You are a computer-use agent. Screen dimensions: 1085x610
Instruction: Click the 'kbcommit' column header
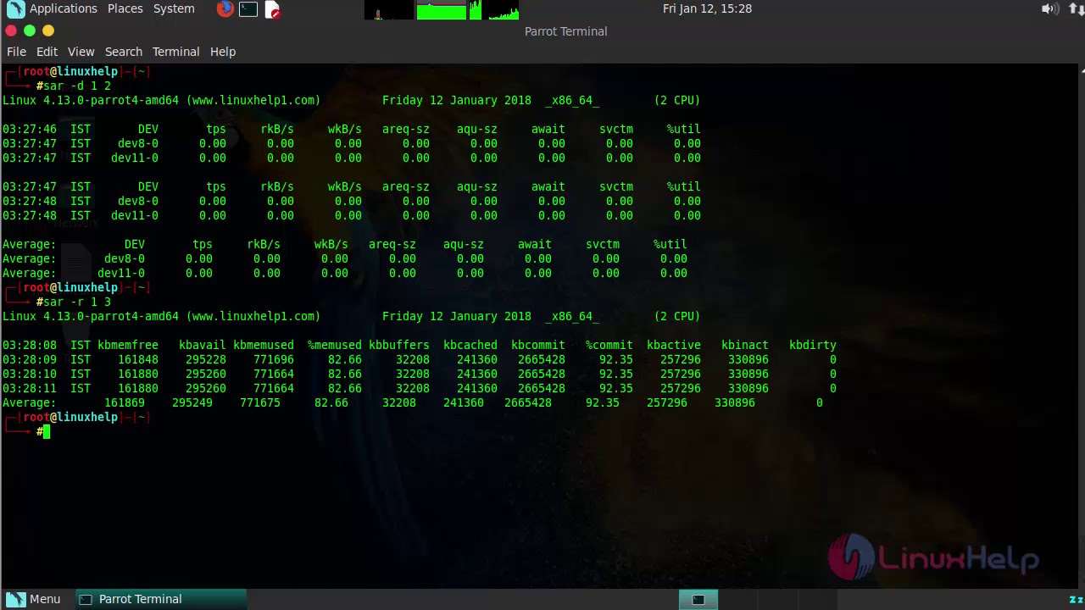click(538, 345)
